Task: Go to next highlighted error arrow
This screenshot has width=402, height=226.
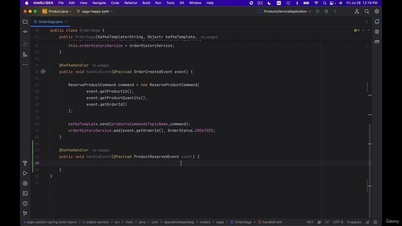Action: [369, 30]
